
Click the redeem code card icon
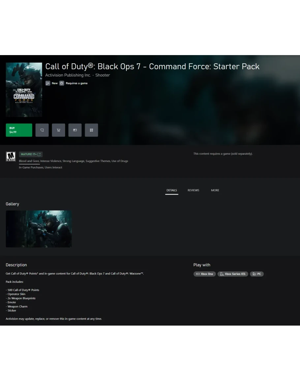tap(75, 130)
